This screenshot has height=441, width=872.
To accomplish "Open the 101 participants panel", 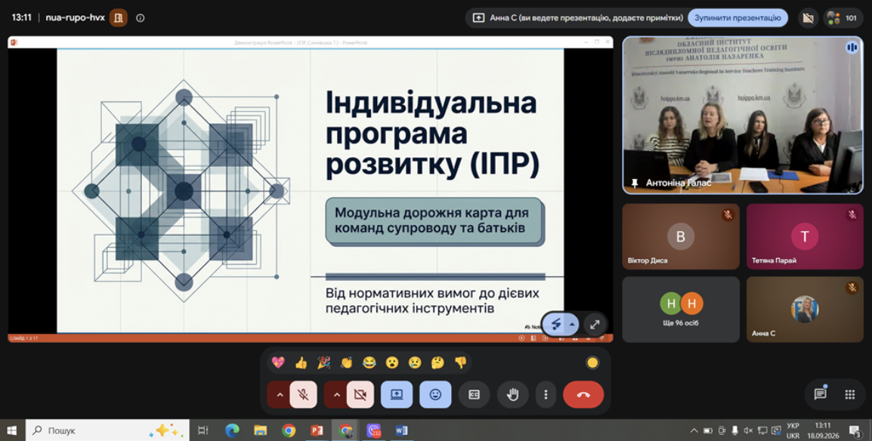I will (x=843, y=18).
